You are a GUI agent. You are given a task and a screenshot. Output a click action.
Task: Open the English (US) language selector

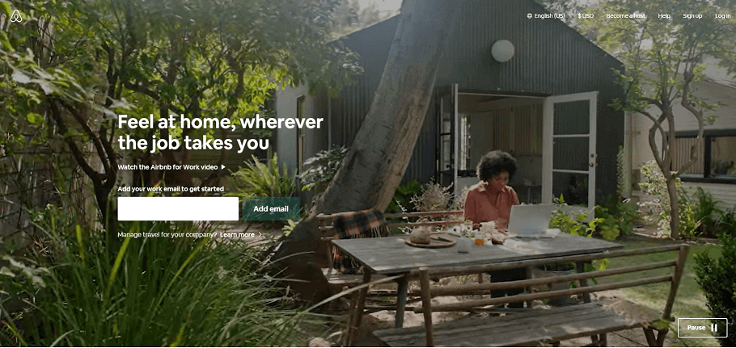point(546,16)
